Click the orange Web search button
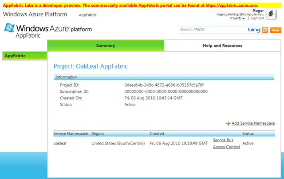 (275, 30)
